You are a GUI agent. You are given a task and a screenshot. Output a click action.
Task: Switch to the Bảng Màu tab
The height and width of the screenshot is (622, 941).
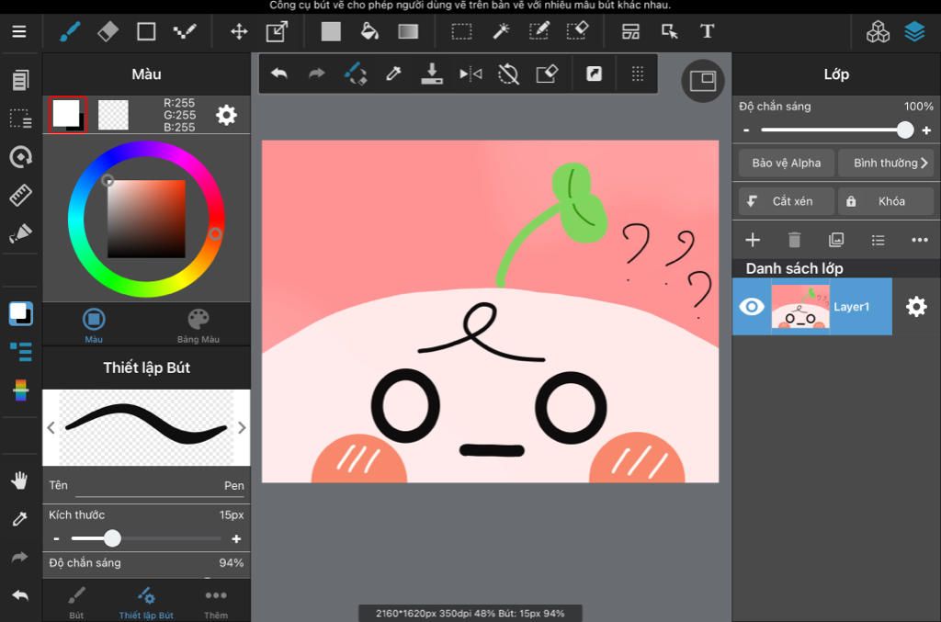click(198, 324)
